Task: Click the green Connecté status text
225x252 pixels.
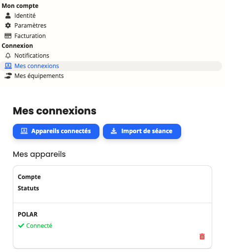Action: 39,226
